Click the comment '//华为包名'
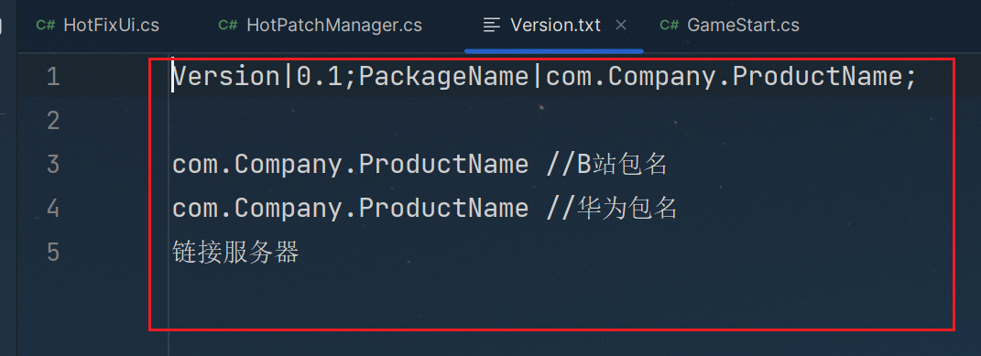Image resolution: width=981 pixels, height=356 pixels. (612, 208)
